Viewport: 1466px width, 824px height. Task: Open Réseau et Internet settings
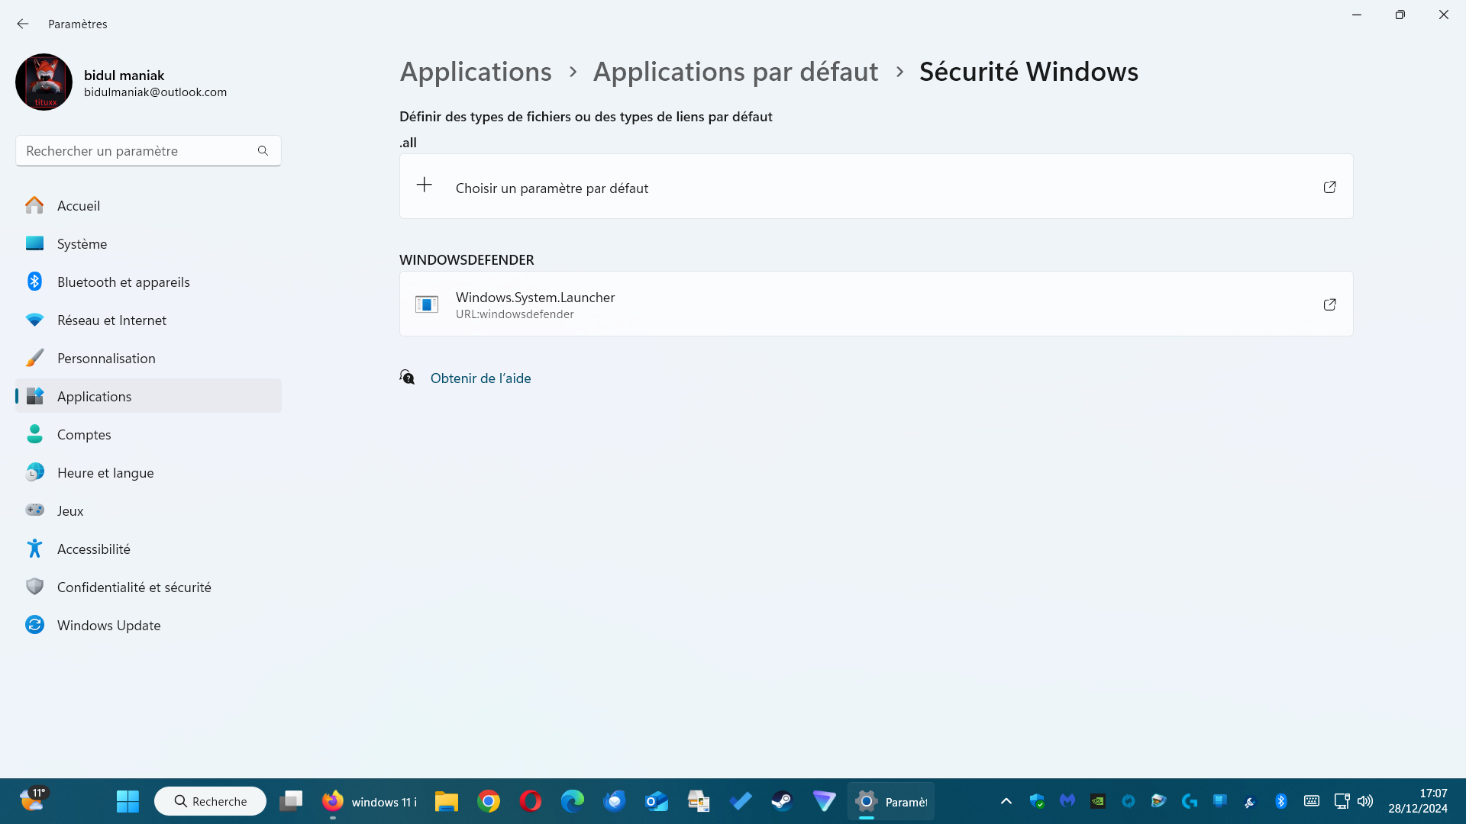(111, 320)
